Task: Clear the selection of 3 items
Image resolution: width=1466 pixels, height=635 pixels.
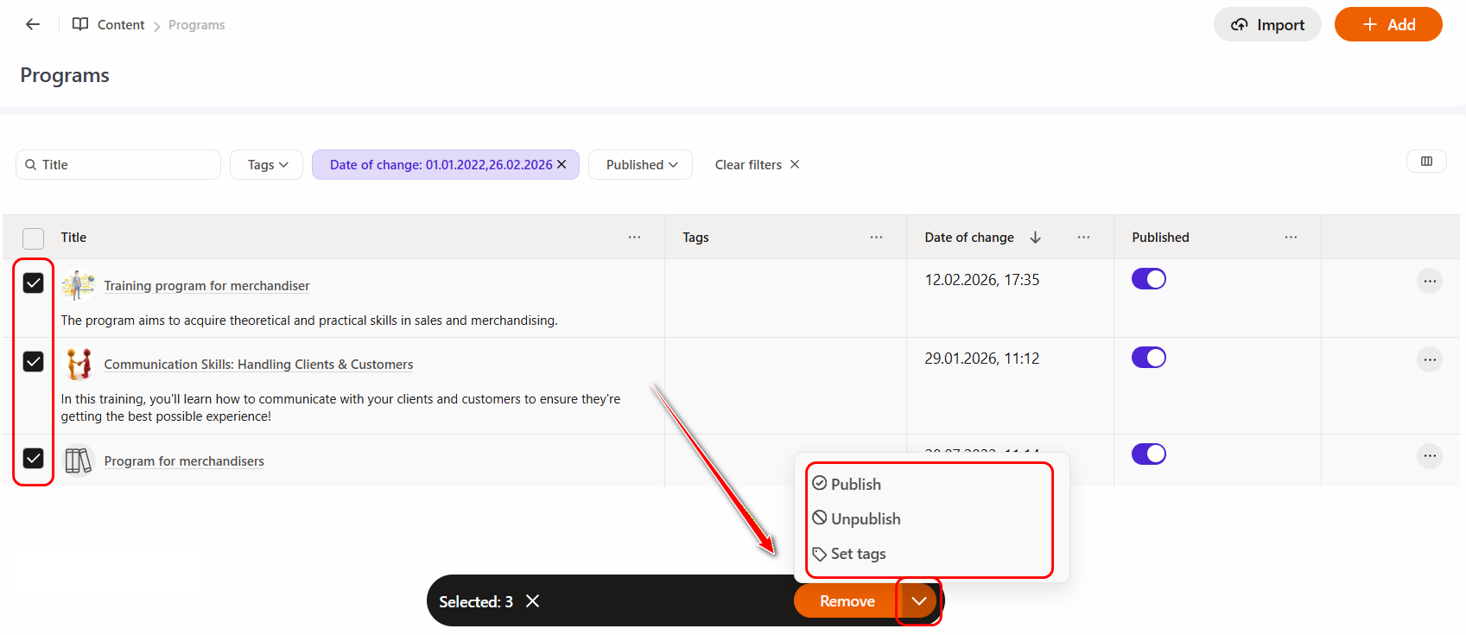Action: click(x=533, y=601)
